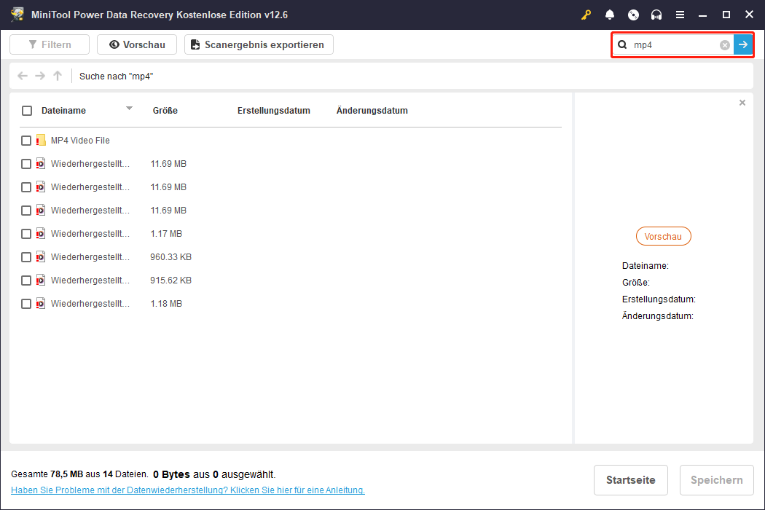Toggle select-all checkbox next to Dateiname

click(27, 111)
